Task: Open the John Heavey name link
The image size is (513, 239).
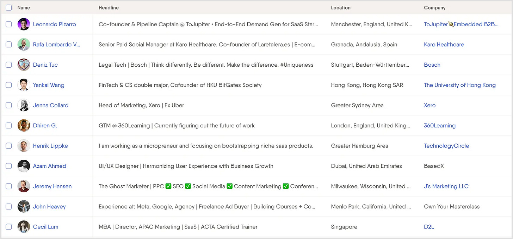Action: (x=49, y=206)
